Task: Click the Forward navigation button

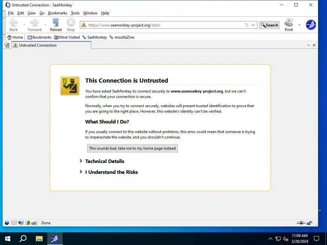Action: click(34, 25)
